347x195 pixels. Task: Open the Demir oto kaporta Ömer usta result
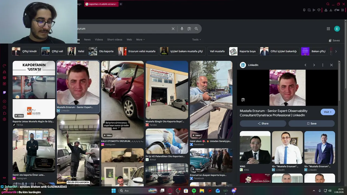pyautogui.click(x=34, y=154)
